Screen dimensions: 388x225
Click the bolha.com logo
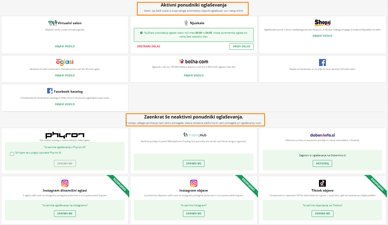click(x=194, y=61)
